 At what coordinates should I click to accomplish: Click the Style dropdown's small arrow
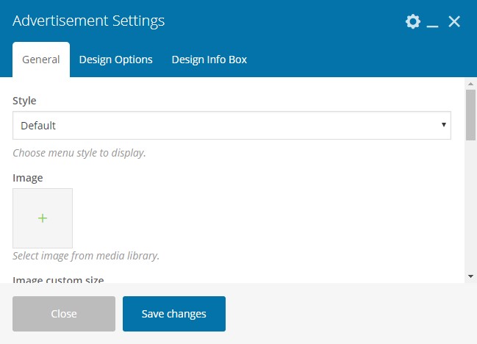click(444, 125)
